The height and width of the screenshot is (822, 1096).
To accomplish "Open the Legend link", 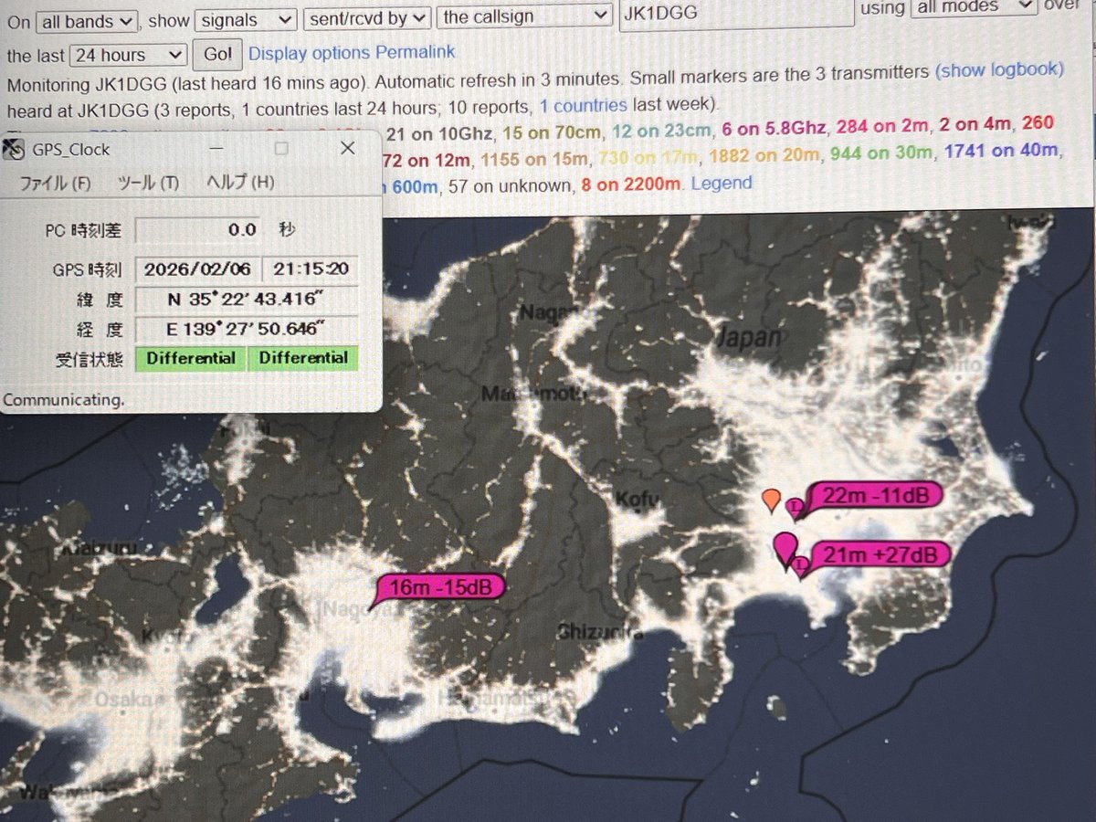I will pos(722,183).
